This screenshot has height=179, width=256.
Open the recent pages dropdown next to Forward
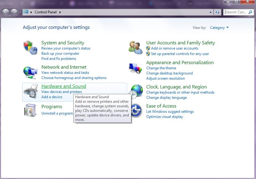point(20,12)
